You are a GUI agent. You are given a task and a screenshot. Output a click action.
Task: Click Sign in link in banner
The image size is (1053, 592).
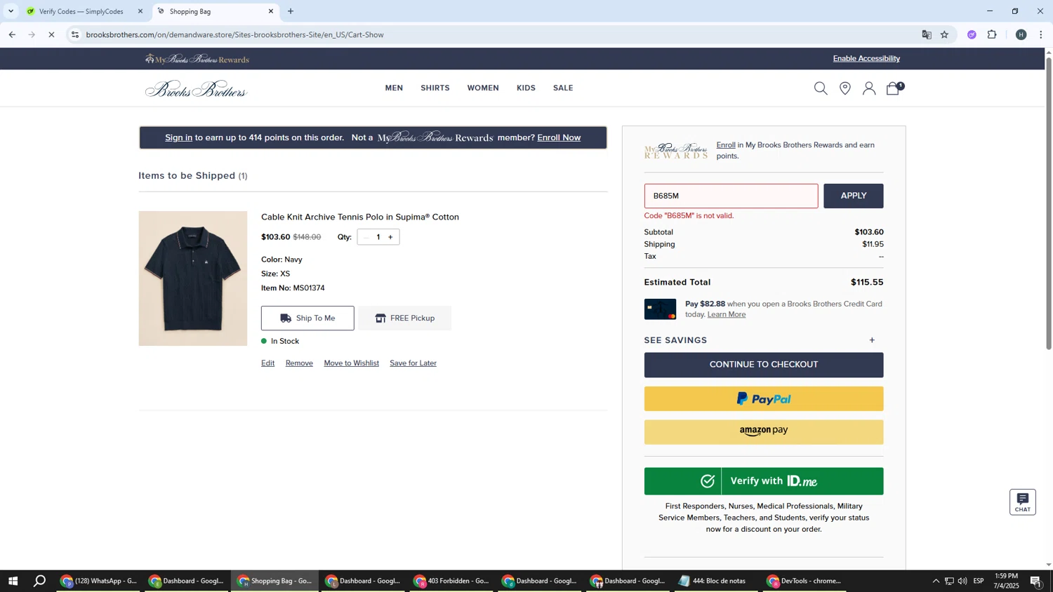point(178,137)
